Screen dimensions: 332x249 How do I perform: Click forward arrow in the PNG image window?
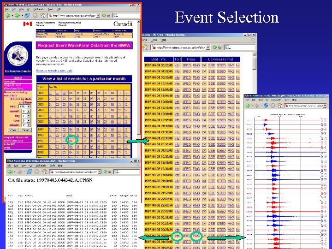[x=257, y=106]
